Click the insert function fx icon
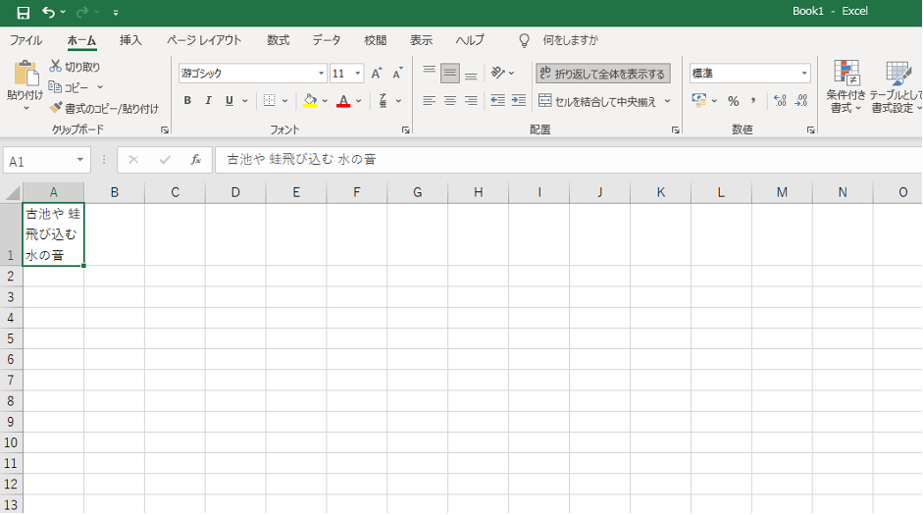 (x=196, y=160)
